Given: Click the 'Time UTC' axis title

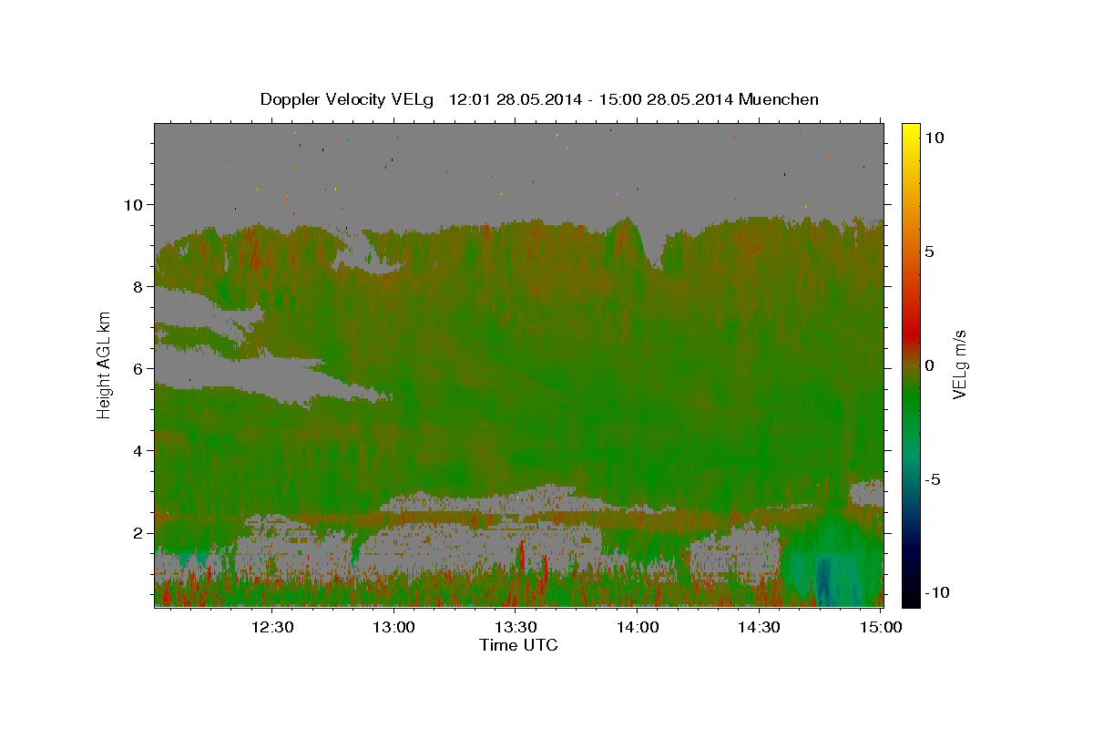Looking at the screenshot, I should click(x=518, y=645).
